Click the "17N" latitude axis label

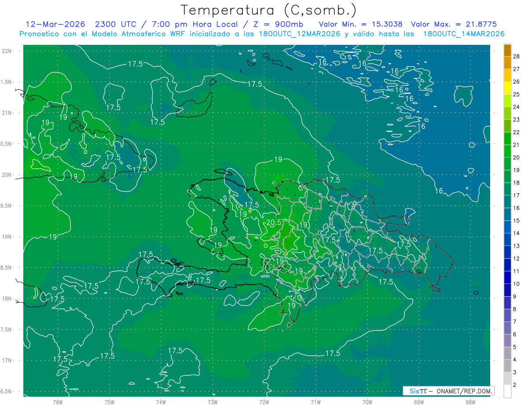(x=7, y=360)
